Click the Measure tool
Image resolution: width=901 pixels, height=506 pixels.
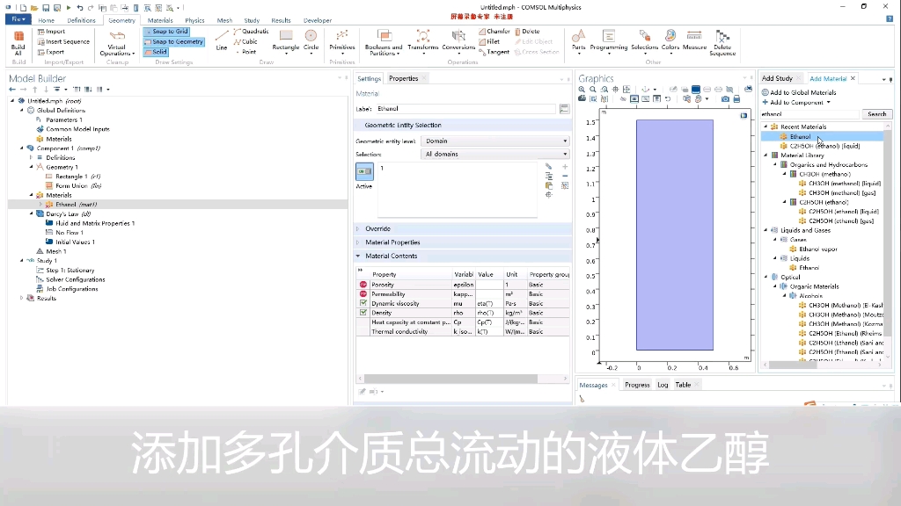pyautogui.click(x=694, y=40)
